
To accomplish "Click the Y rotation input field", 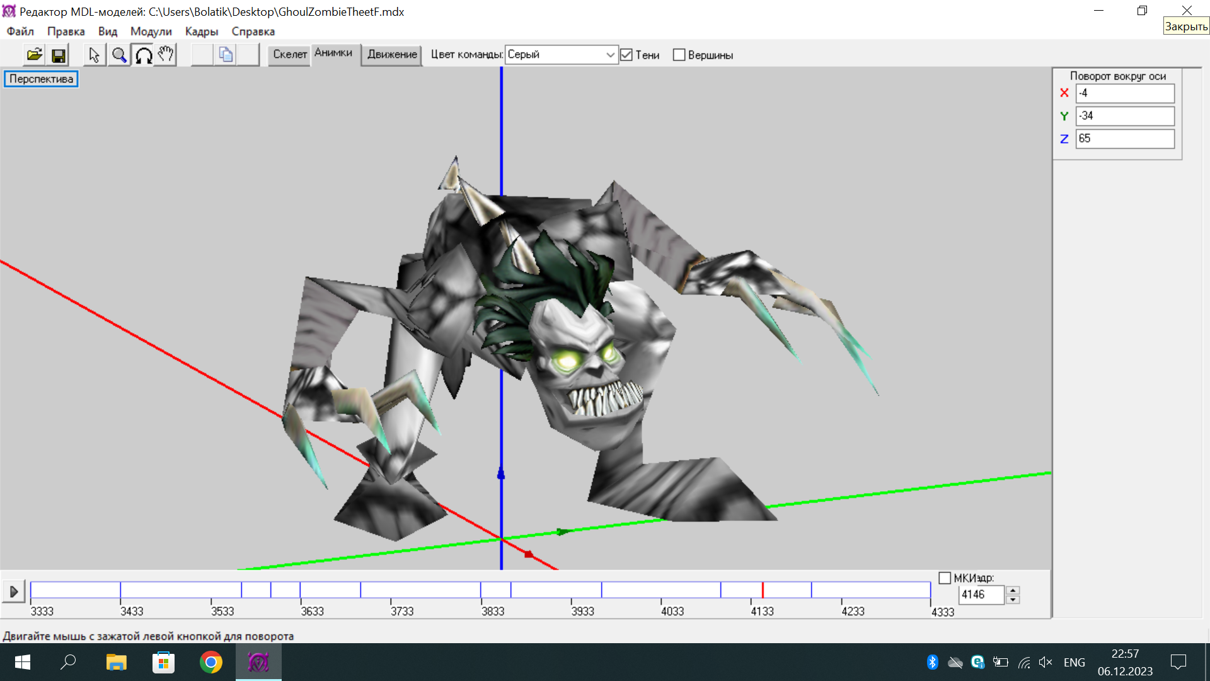I will 1125,116.
